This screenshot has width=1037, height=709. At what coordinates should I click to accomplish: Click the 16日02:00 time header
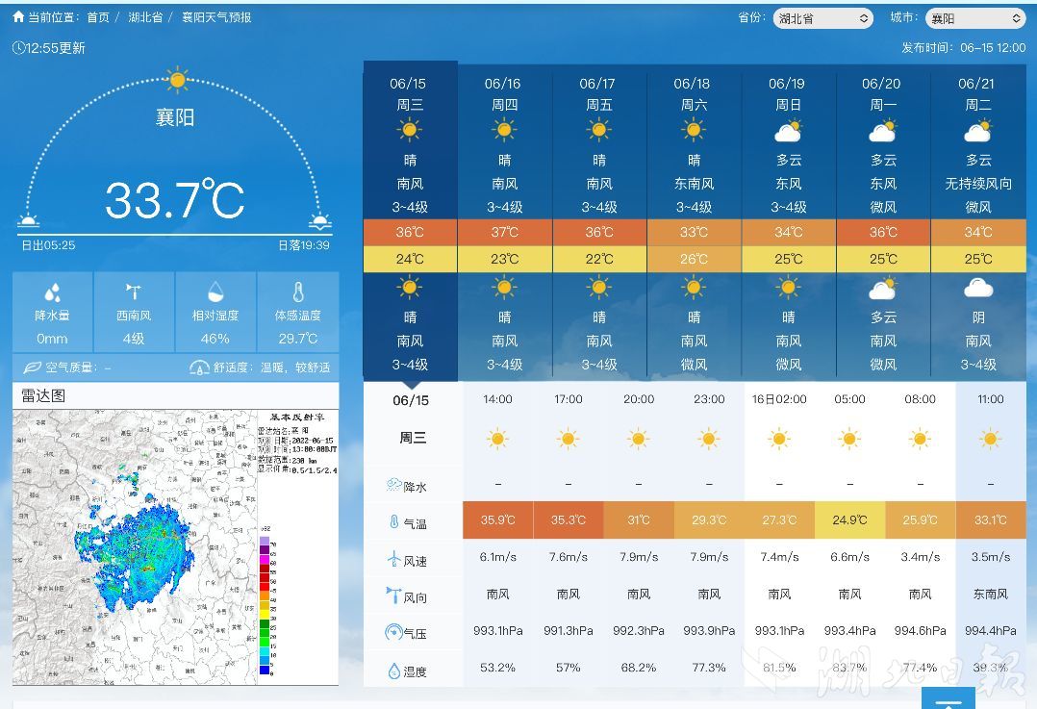779,399
